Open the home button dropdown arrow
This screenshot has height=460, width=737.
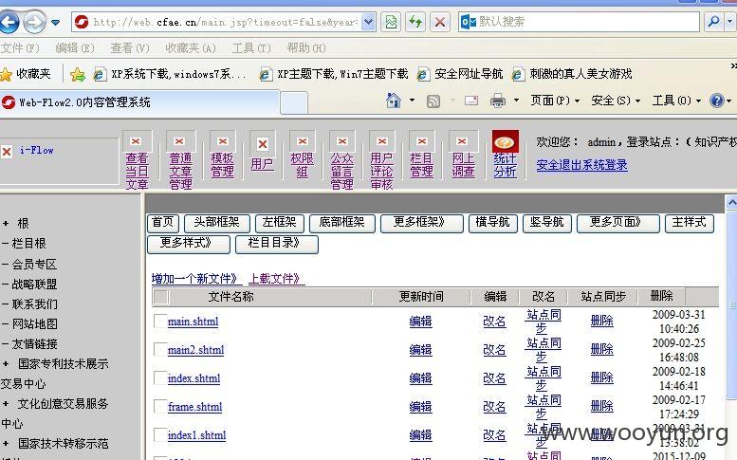pyautogui.click(x=413, y=101)
